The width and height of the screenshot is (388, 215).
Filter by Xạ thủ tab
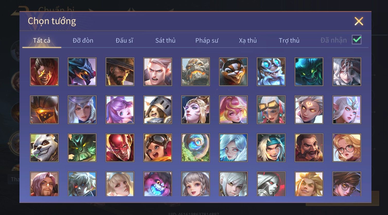pyautogui.click(x=248, y=40)
